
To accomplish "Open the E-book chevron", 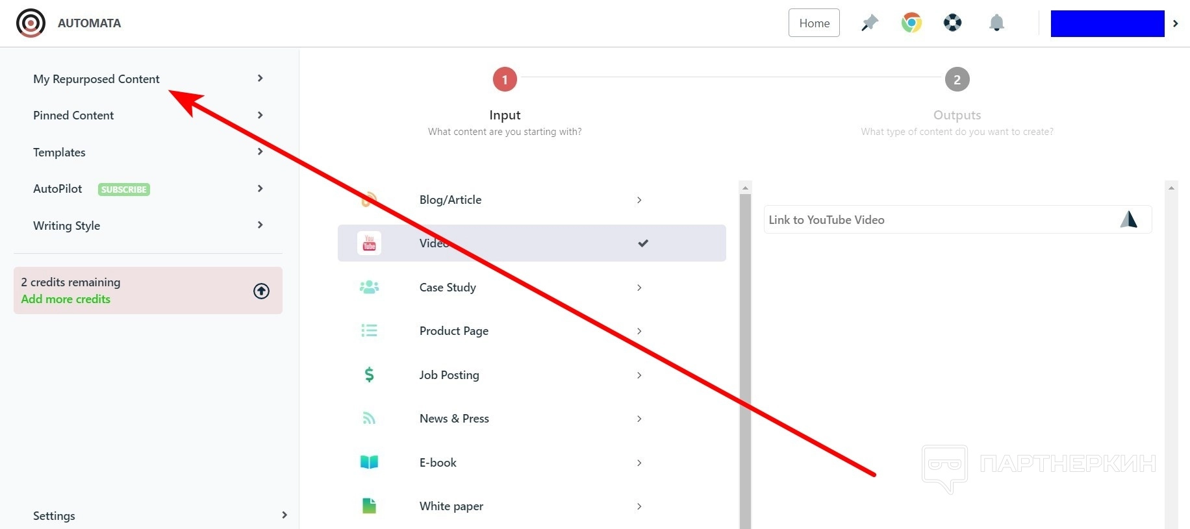I will (639, 463).
